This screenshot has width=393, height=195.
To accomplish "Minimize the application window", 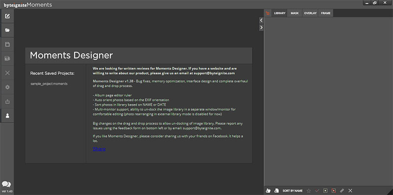I will (x=366, y=3).
